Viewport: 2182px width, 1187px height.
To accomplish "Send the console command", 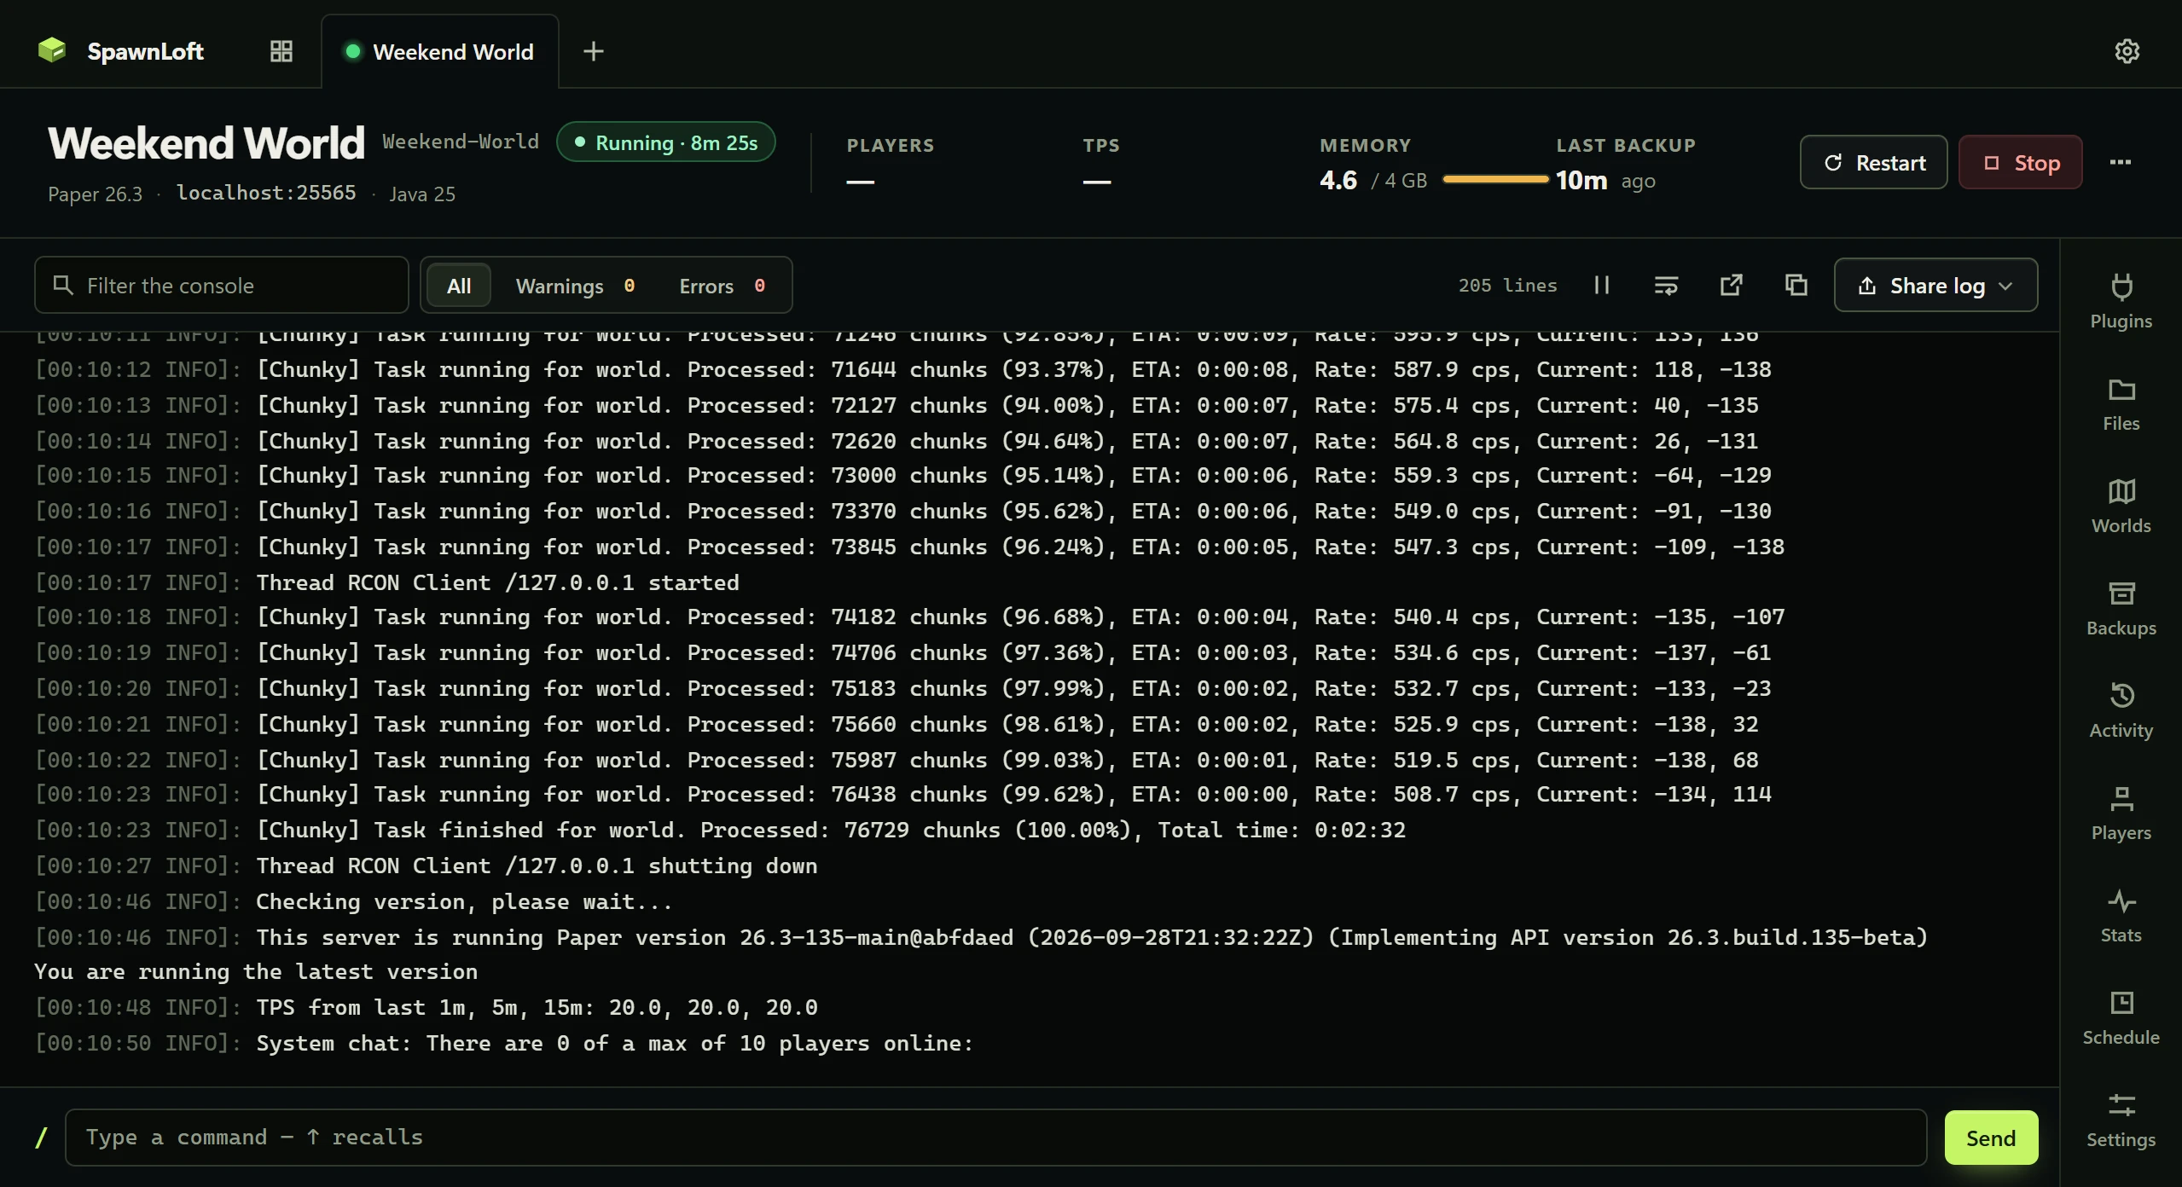I will click(x=1991, y=1138).
